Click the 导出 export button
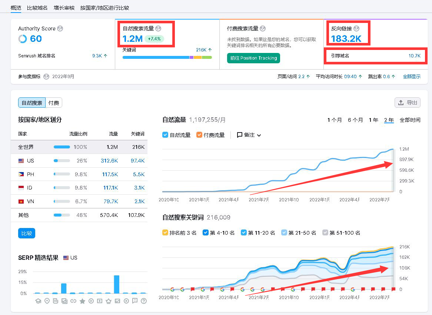The image size is (432, 315). 408,103
